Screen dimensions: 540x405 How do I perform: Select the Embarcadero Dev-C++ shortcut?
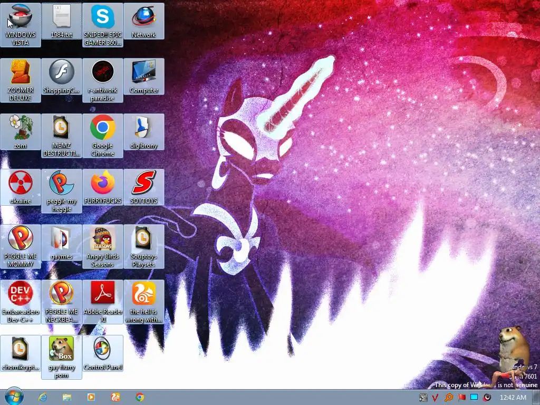point(21,302)
